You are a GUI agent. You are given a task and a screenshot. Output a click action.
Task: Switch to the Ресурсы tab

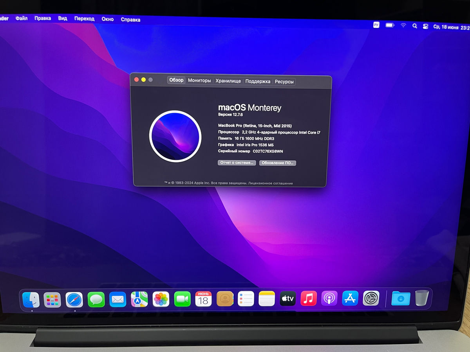[284, 82]
